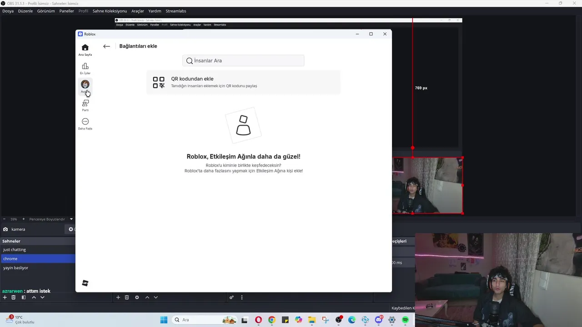Click the taskbar Ara search box

click(x=205, y=320)
